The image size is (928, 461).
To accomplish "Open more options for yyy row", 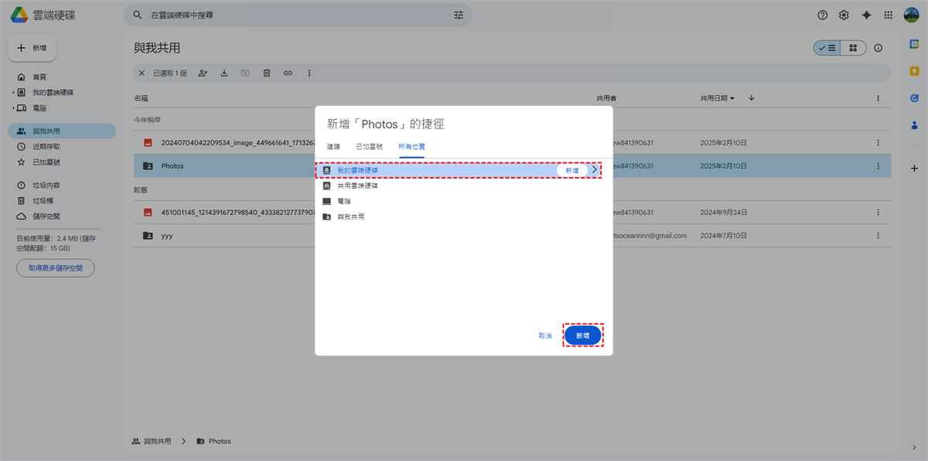I will (878, 235).
